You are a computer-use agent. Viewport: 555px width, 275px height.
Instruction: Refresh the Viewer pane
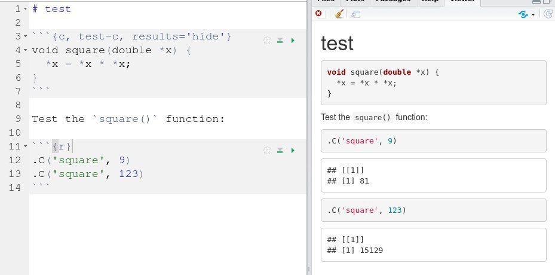(x=548, y=14)
